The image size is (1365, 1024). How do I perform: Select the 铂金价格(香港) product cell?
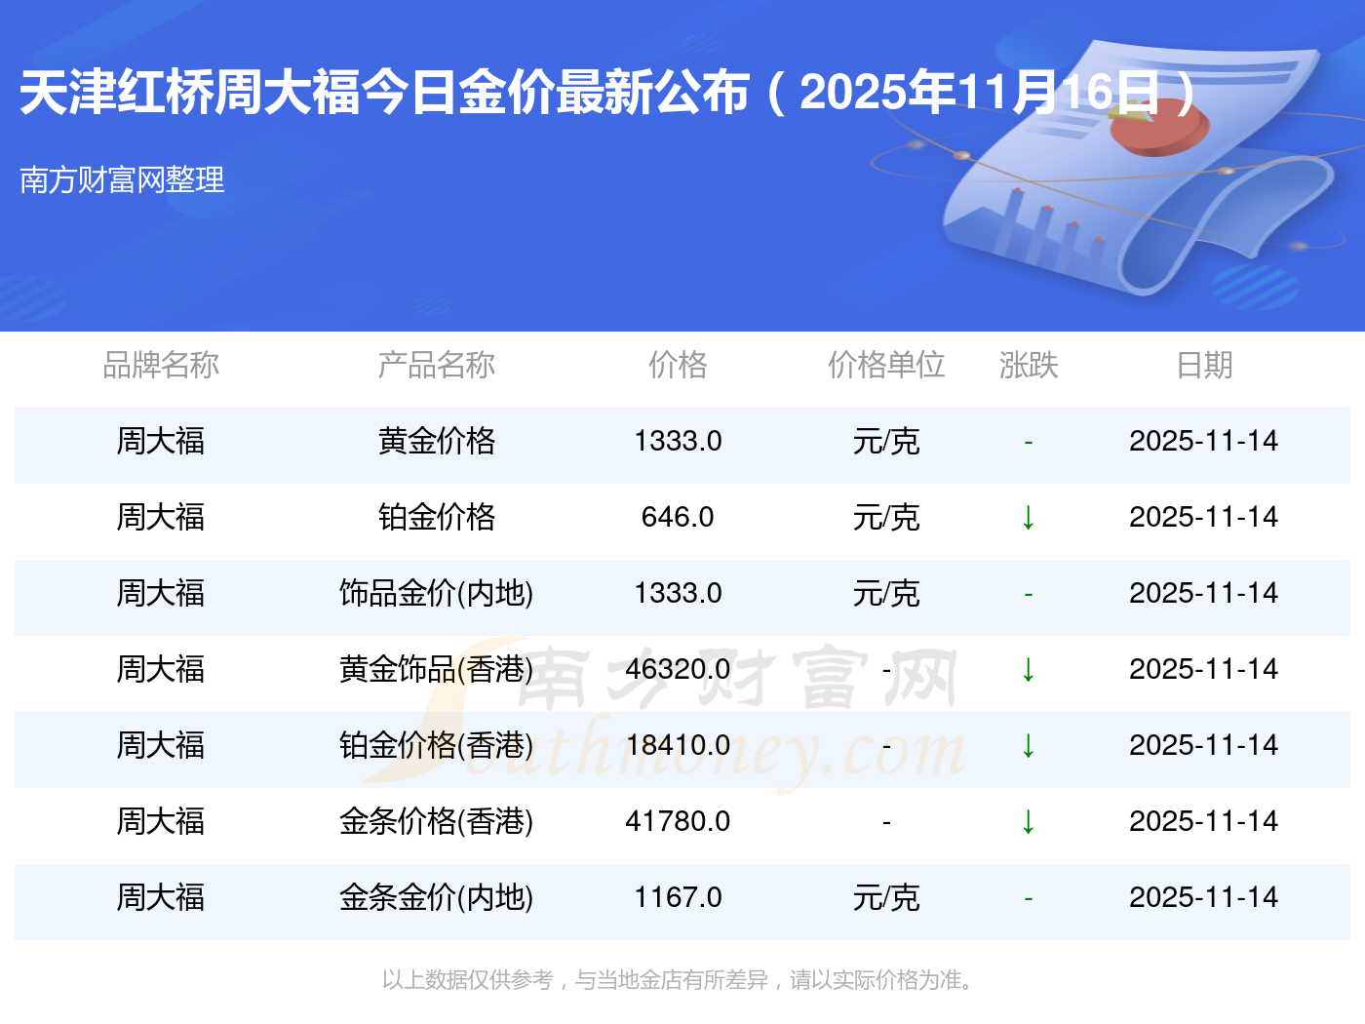click(x=436, y=745)
